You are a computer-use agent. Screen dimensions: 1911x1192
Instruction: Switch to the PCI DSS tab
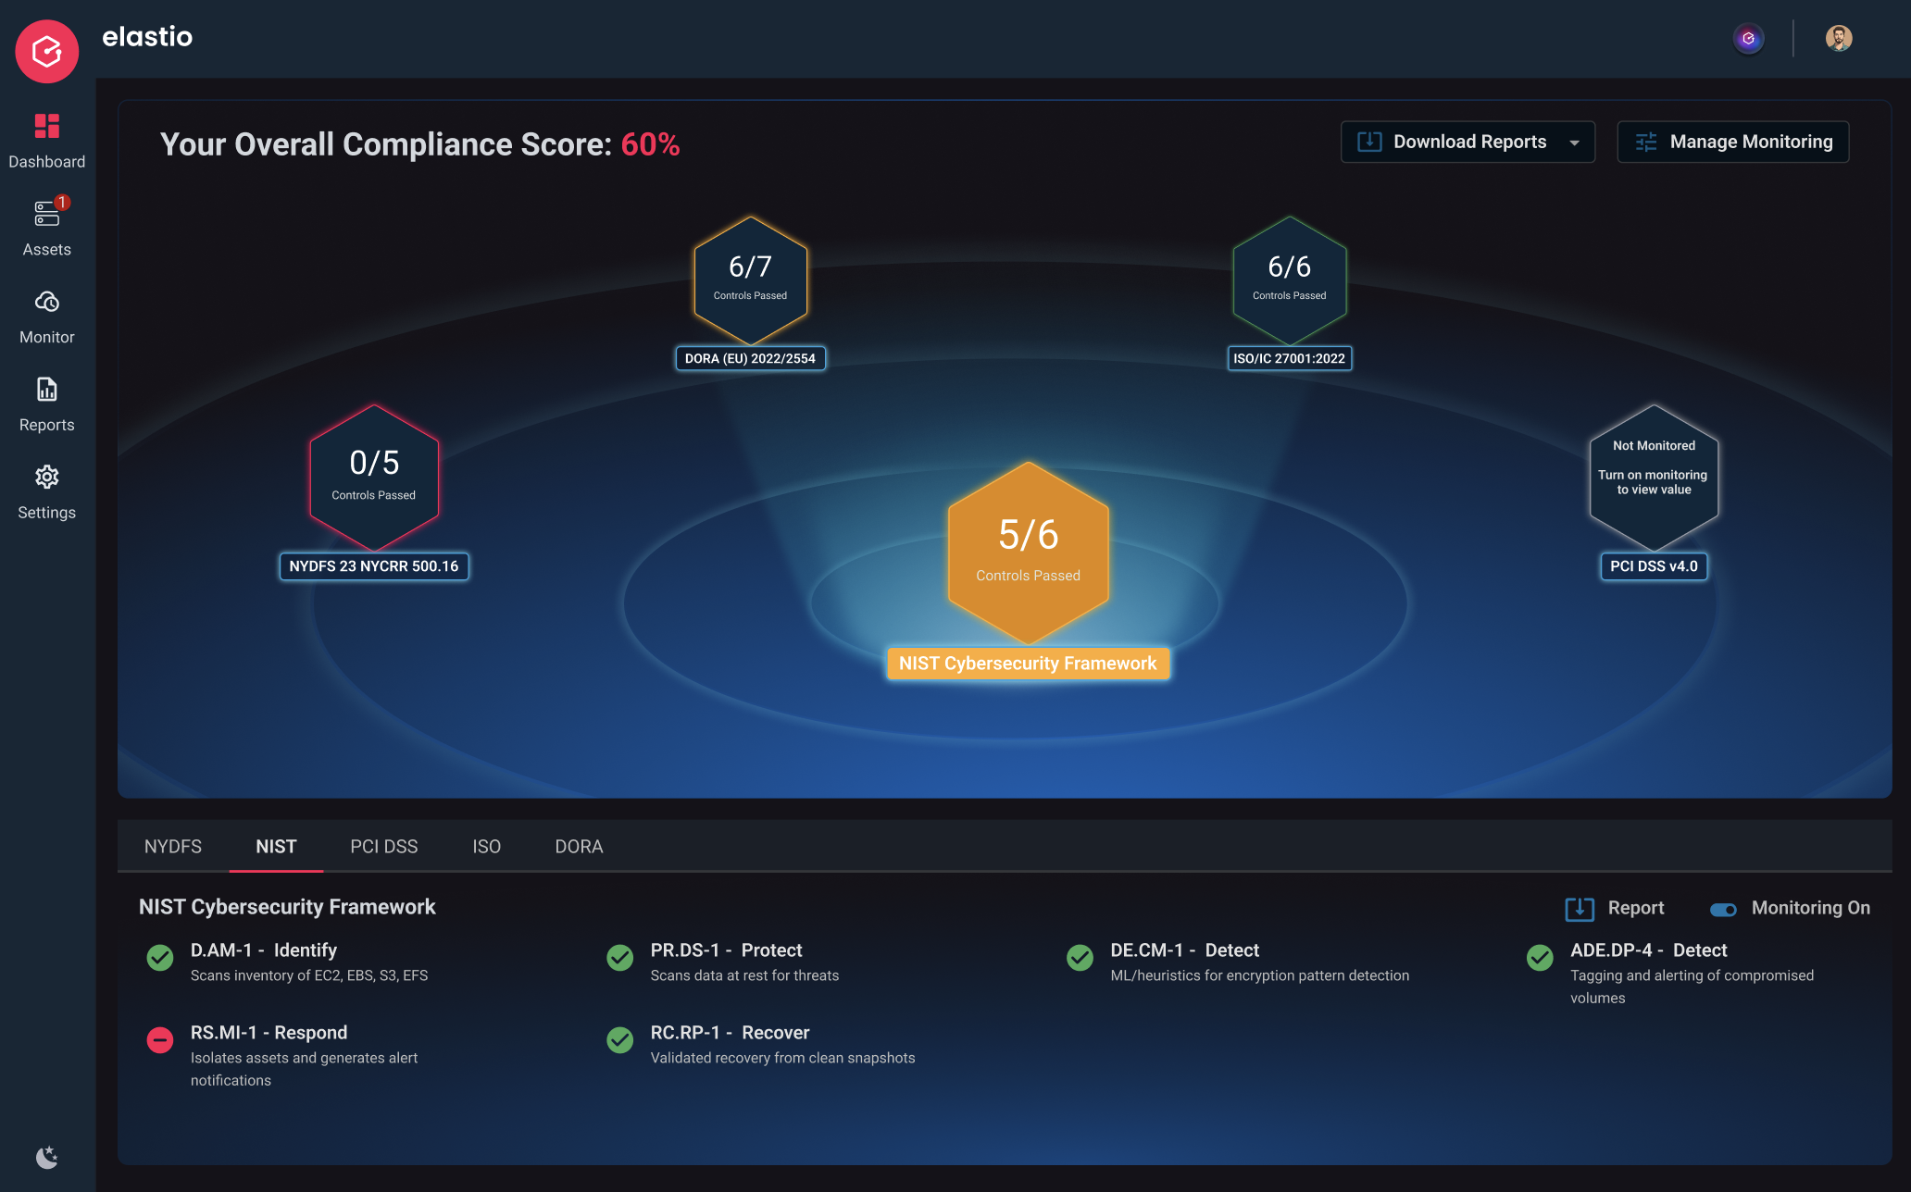[383, 846]
